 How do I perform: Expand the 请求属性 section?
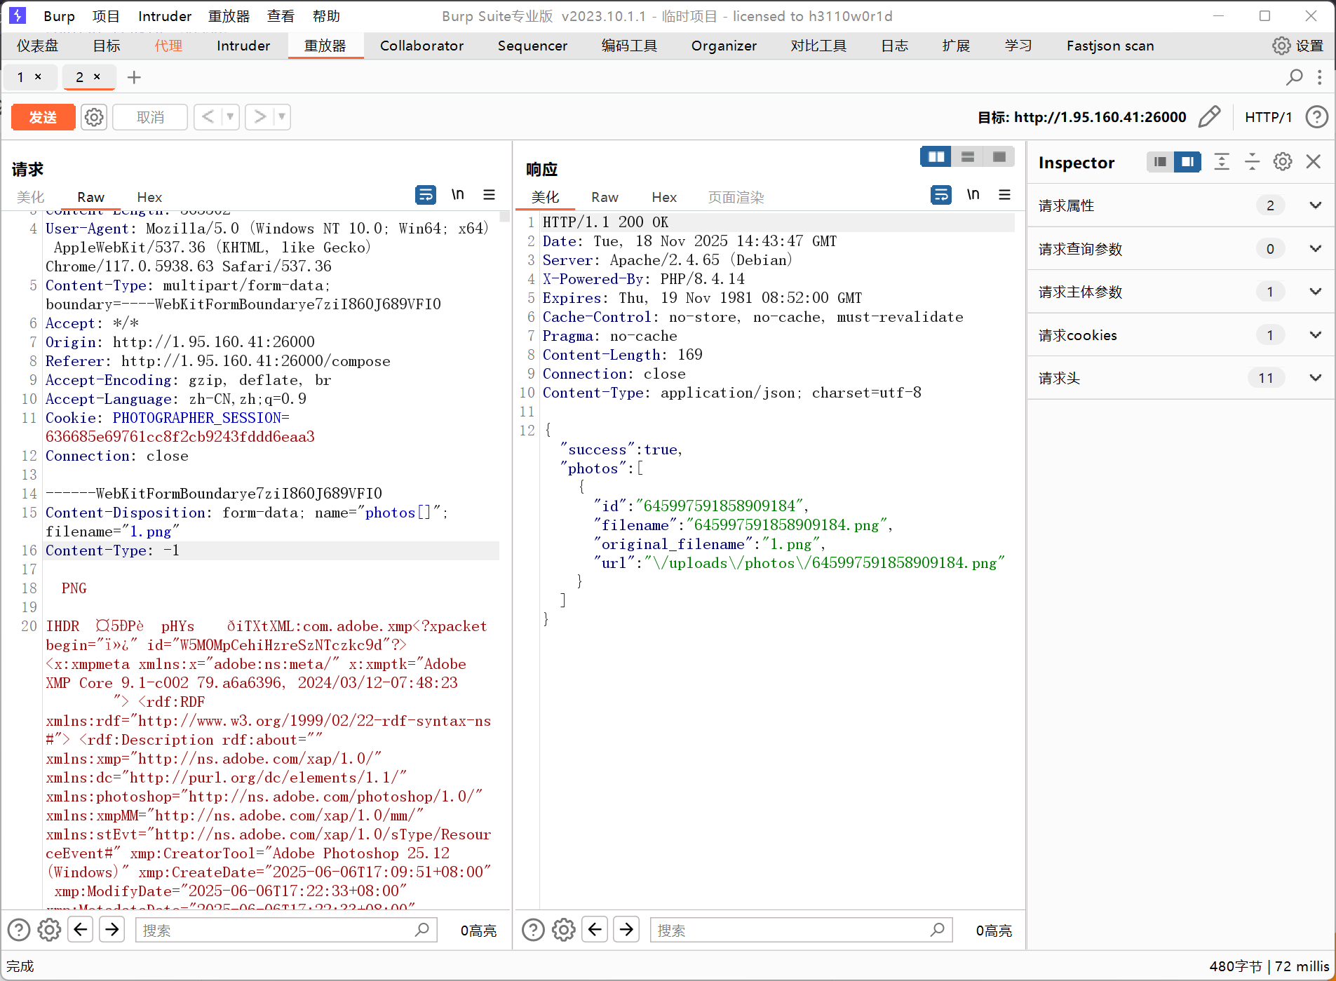[x=1315, y=205]
